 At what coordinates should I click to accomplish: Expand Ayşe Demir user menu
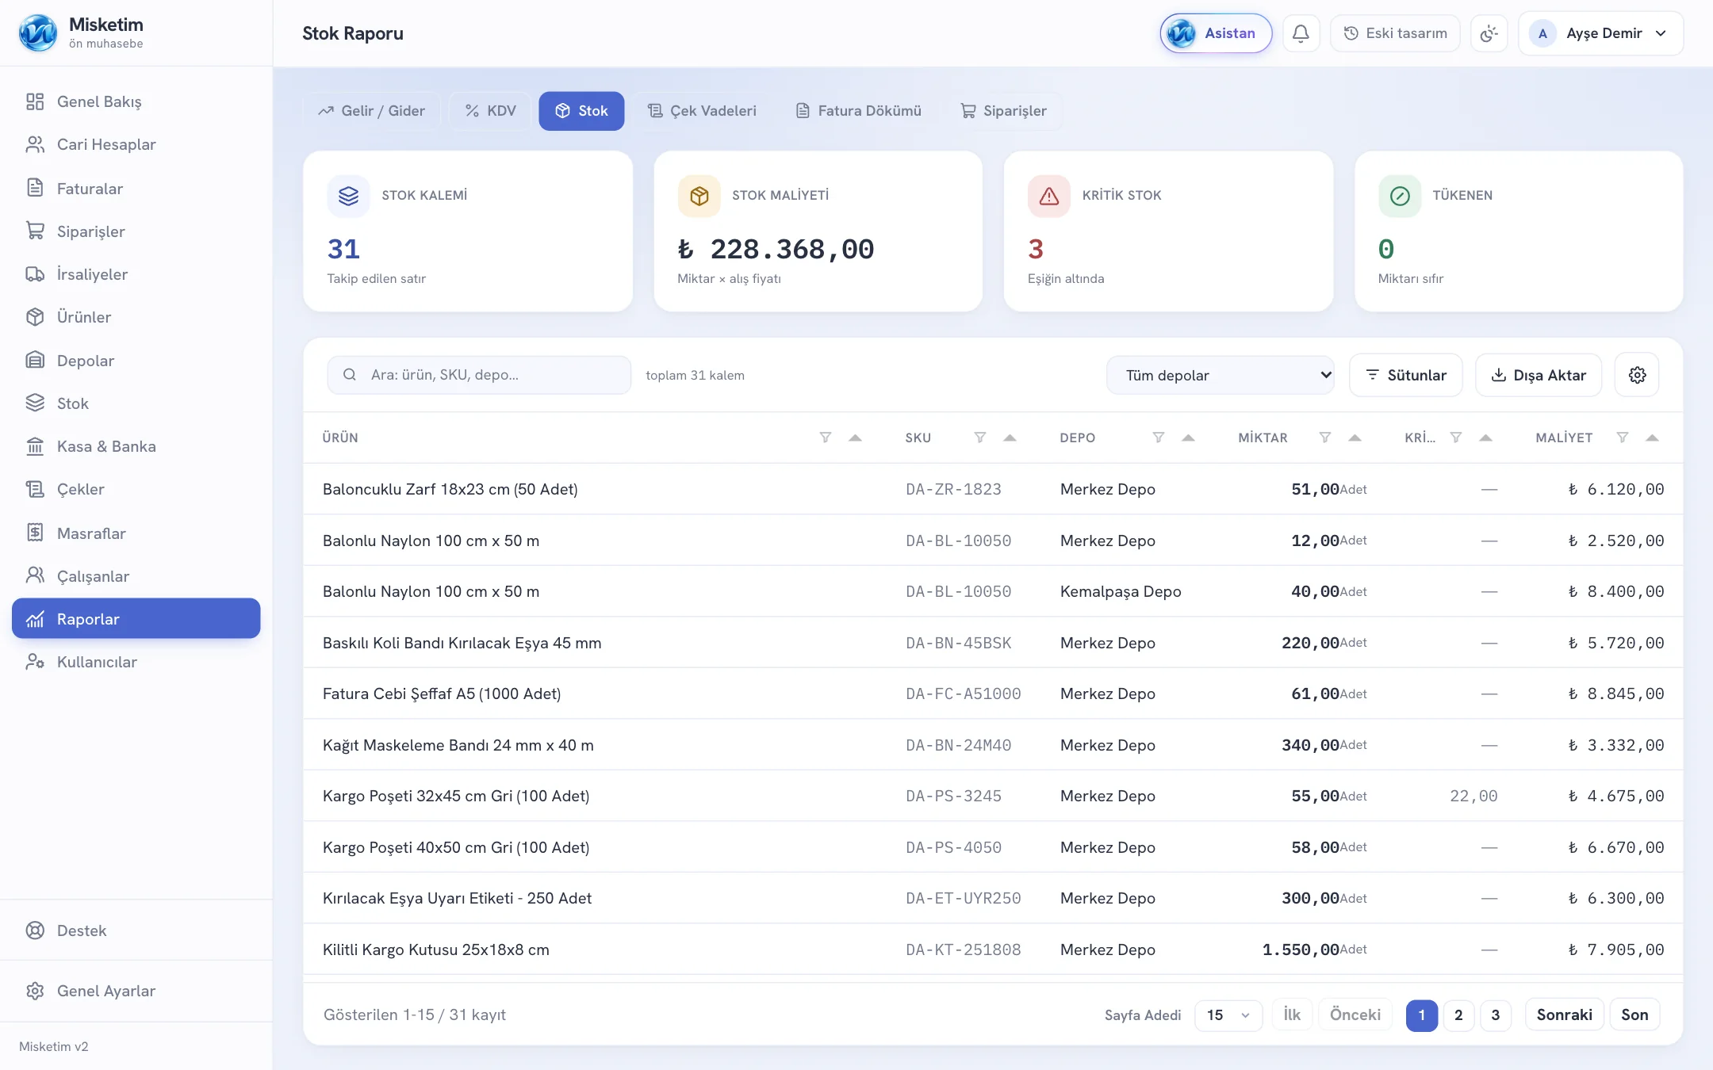(1600, 33)
